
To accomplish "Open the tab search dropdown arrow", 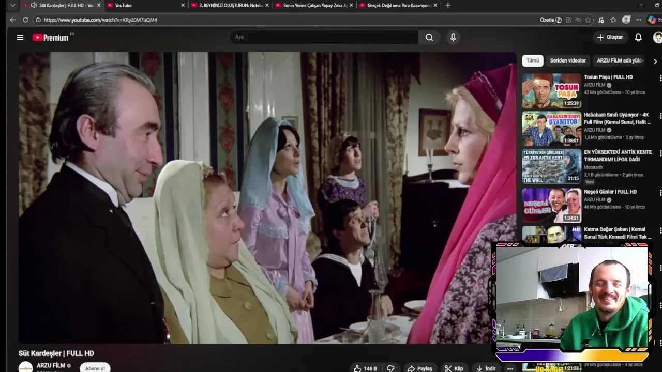I will tap(12, 5).
